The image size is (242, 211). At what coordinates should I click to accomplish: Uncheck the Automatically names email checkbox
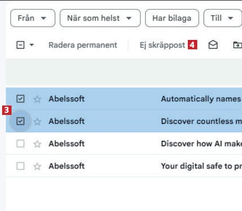[x=21, y=99]
